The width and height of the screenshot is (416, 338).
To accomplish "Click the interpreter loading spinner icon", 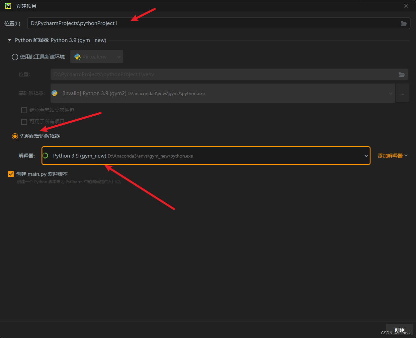I will point(45,156).
